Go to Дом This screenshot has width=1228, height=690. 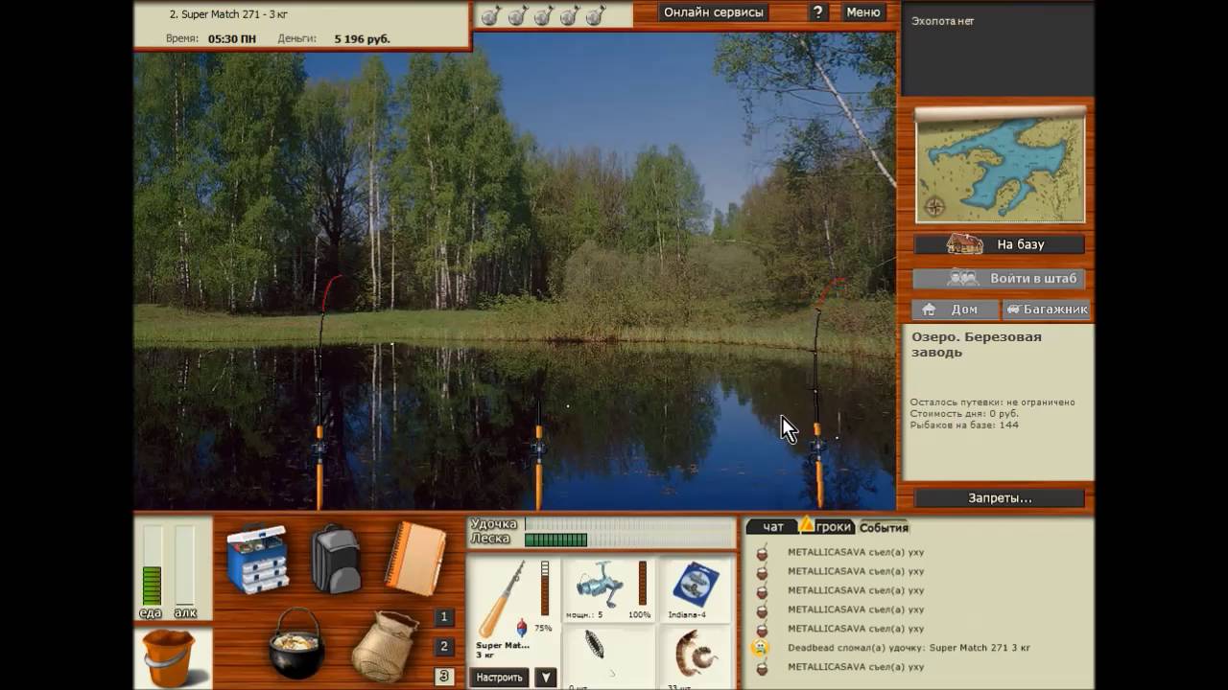coord(956,310)
